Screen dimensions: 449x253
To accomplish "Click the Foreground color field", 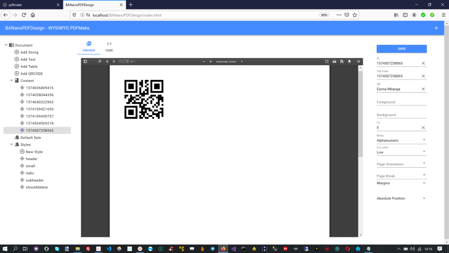I will coord(401,102).
